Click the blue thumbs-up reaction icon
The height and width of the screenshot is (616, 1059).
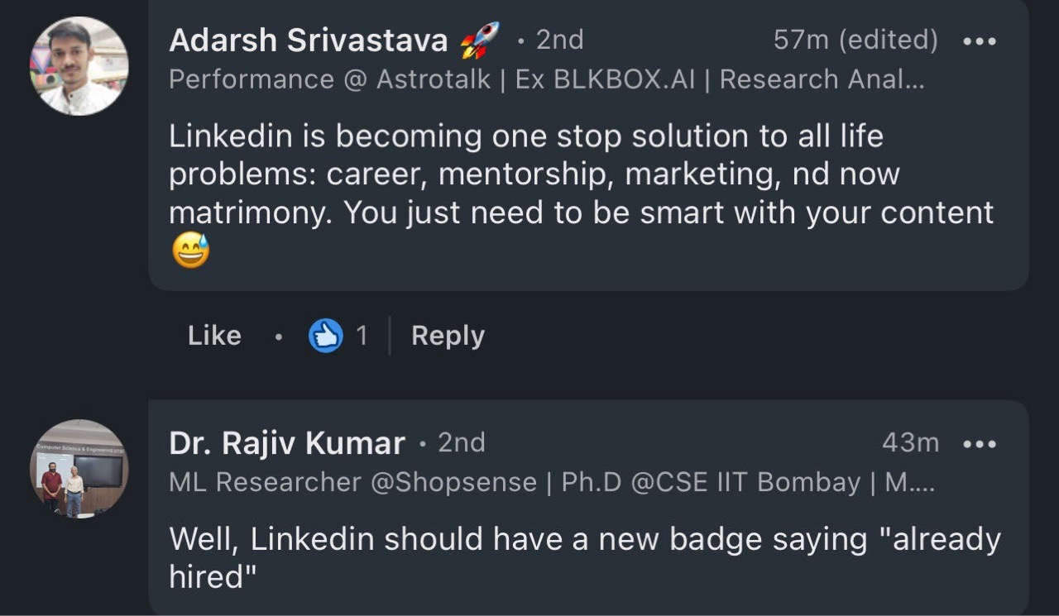(x=325, y=336)
